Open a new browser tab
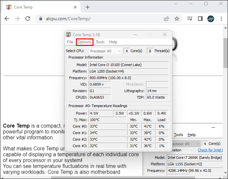Viewport: 228px width, 179px height. point(88,7)
